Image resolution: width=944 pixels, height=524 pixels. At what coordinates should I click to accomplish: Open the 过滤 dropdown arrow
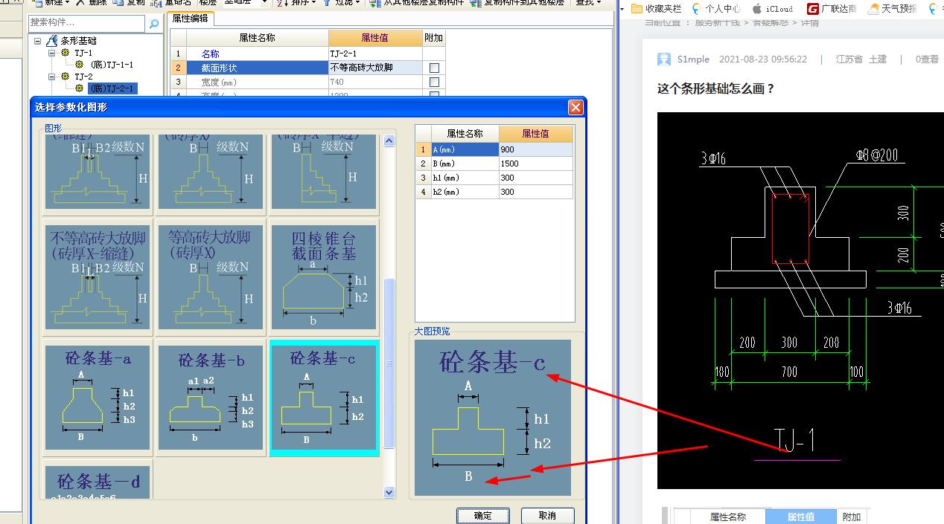(x=359, y=3)
